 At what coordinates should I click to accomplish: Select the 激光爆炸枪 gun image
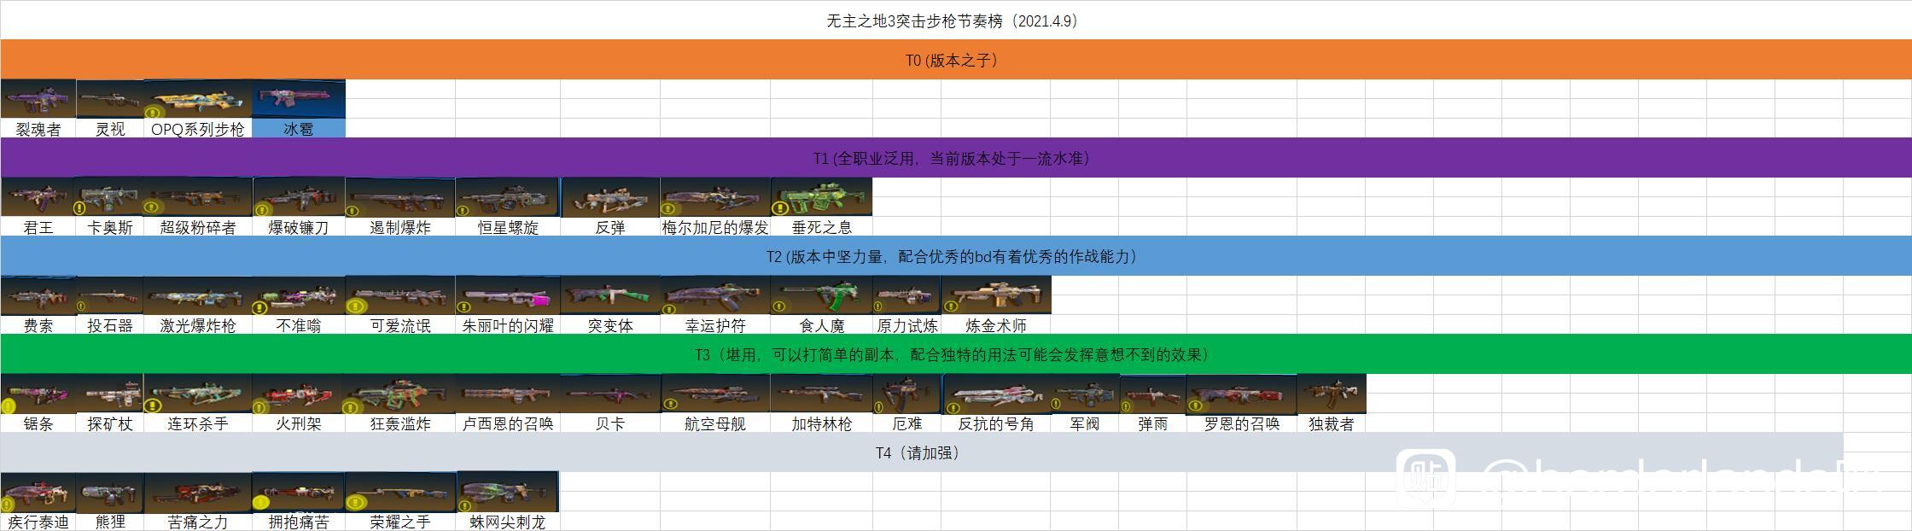[198, 295]
